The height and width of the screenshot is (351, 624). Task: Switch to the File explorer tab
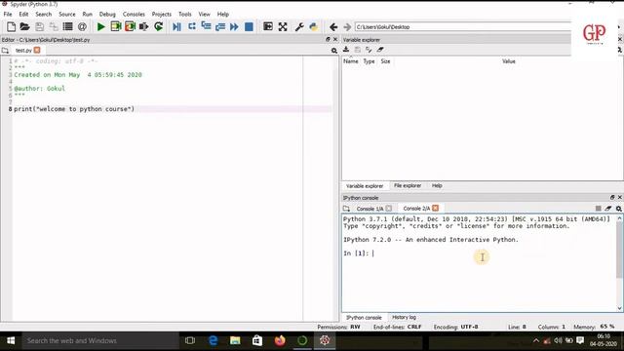click(x=408, y=185)
